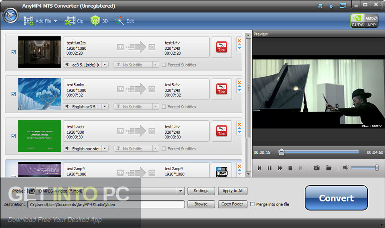385x228 pixels.
Task: Uncheck the test1.vob file checkbox
Action: (x=14, y=136)
